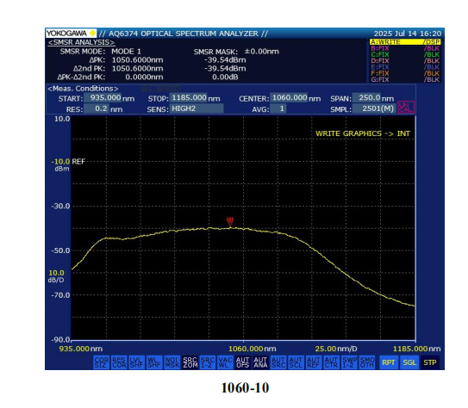Select trace B:FIX /BLK
The image size is (468, 408).
pyautogui.click(x=405, y=48)
